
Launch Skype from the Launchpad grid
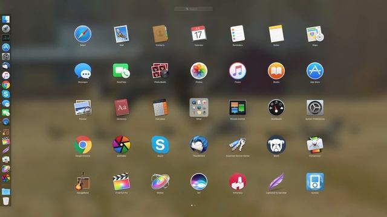coord(160,145)
